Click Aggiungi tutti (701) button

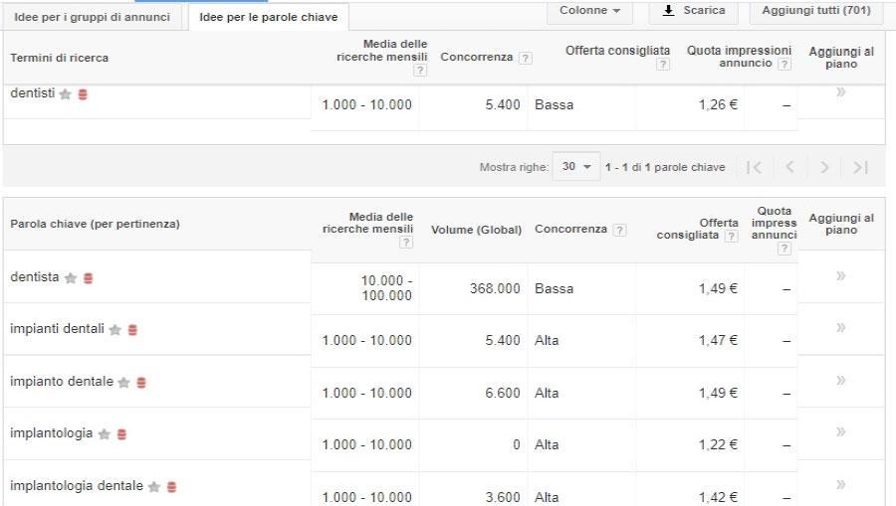click(x=815, y=11)
